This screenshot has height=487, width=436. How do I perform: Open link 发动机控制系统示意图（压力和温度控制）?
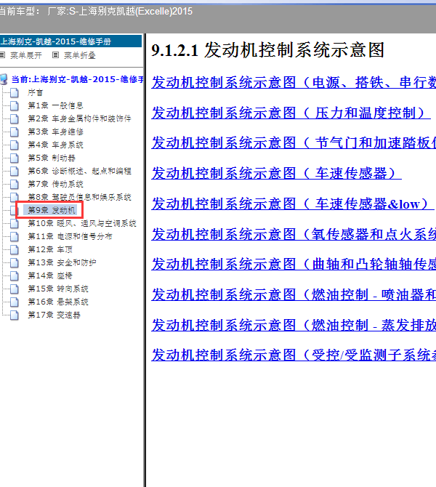click(291, 113)
